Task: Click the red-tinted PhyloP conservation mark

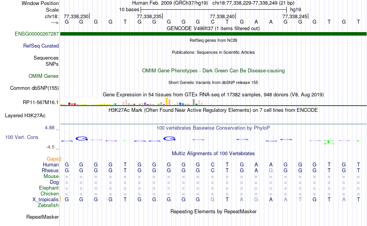Action: coord(271,141)
